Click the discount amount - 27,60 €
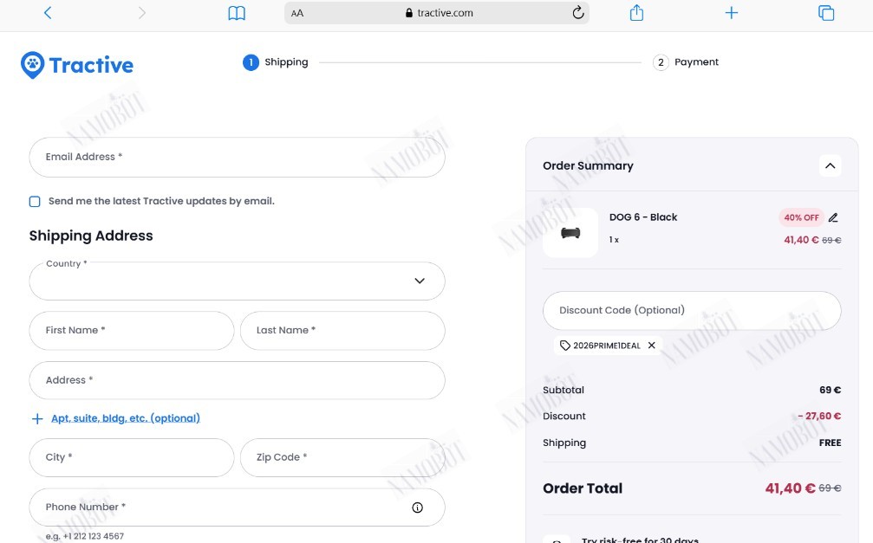This screenshot has height=543, width=873. click(x=819, y=417)
